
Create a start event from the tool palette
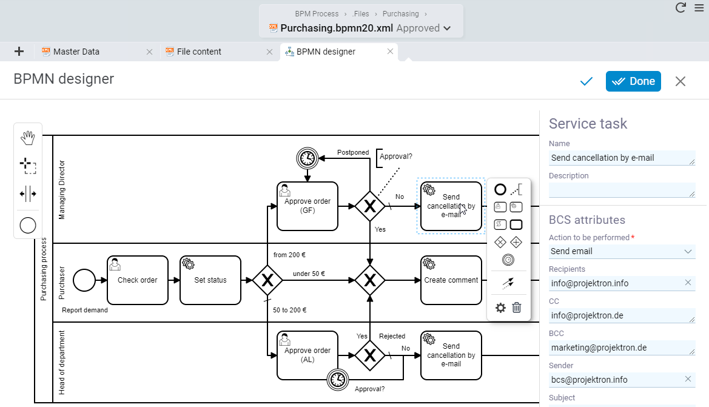pyautogui.click(x=27, y=225)
